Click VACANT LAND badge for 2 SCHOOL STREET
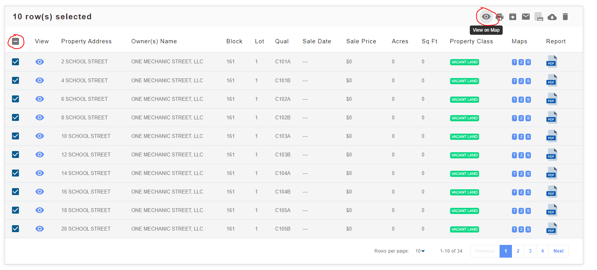 (464, 62)
